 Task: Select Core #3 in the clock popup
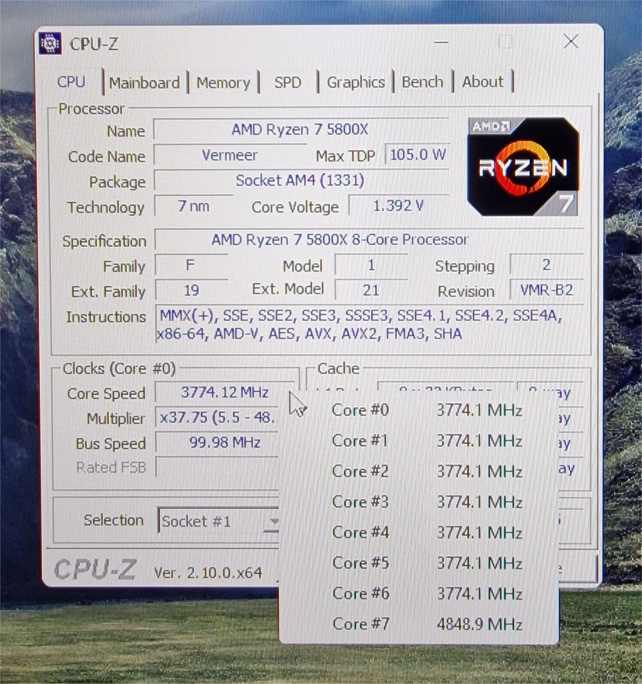click(427, 502)
